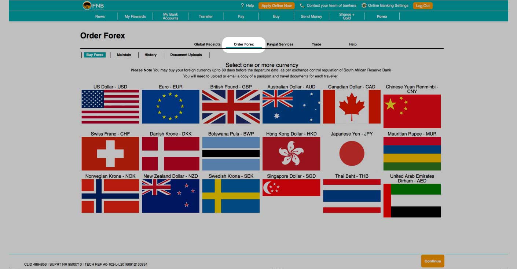Switch to the Maintain sub-tab
Viewport: 517px width, 269px height.
[124, 55]
